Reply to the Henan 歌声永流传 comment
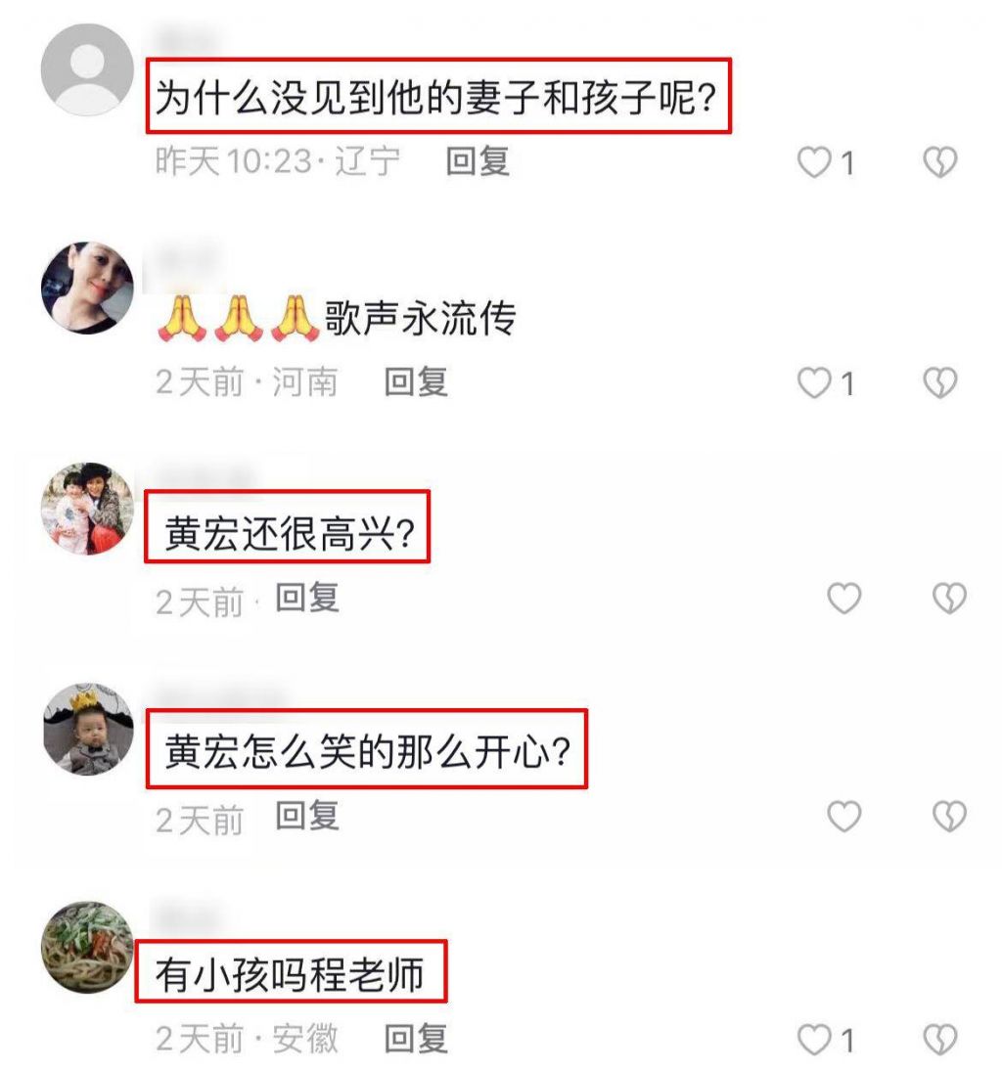This screenshot has width=1002, height=1070. 416,381
